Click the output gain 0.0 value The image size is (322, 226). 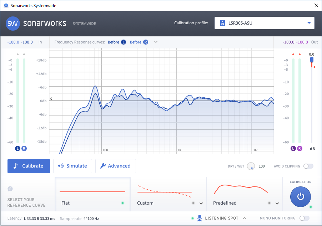coord(312,54)
